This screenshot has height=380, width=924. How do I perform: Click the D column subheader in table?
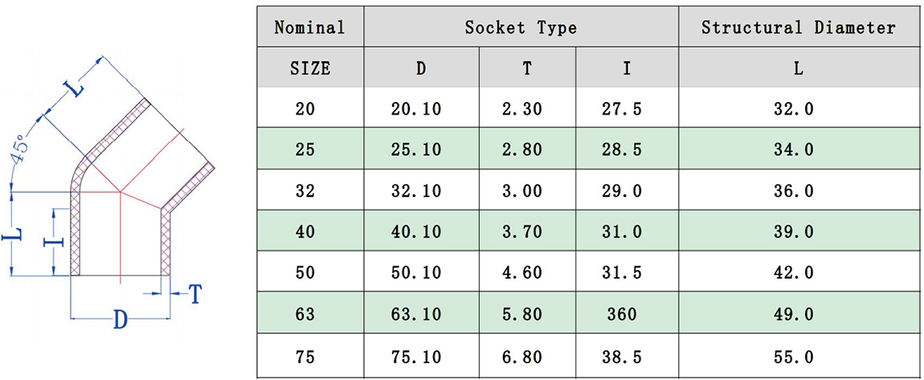pos(421,69)
